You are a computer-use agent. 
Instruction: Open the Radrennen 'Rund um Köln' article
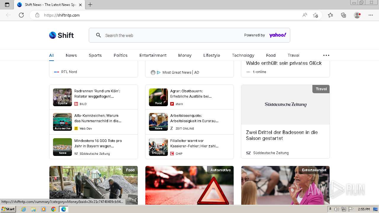97,94
